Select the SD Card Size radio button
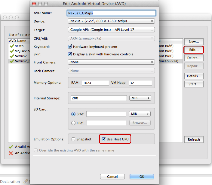The height and width of the screenshot is (185, 212). (x=73, y=114)
